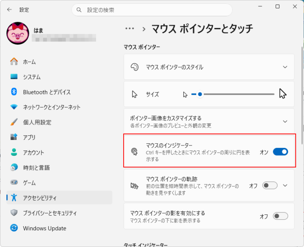Go to ゲーム settings

point(59,183)
